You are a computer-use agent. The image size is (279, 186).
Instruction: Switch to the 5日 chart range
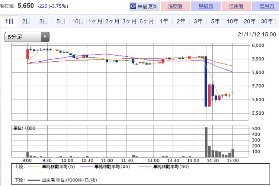coord(61,21)
